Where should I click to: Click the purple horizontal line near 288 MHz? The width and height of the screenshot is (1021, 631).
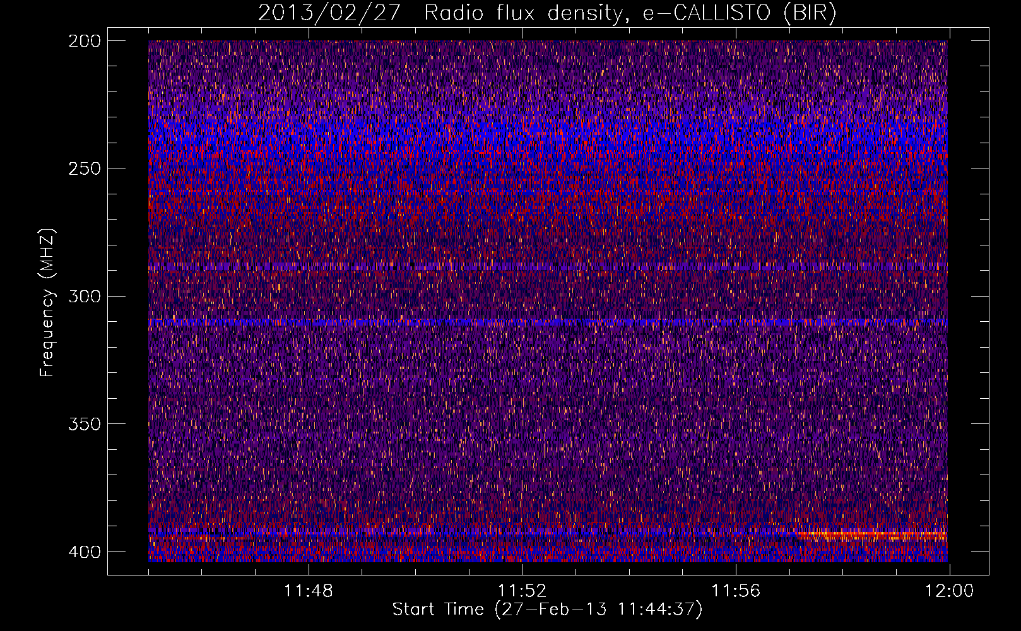point(548,268)
